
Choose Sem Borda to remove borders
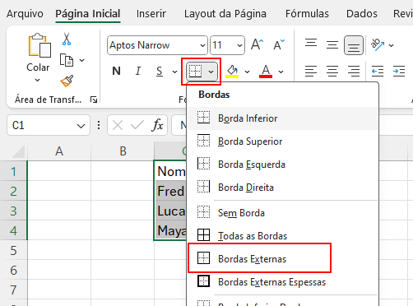(282, 213)
